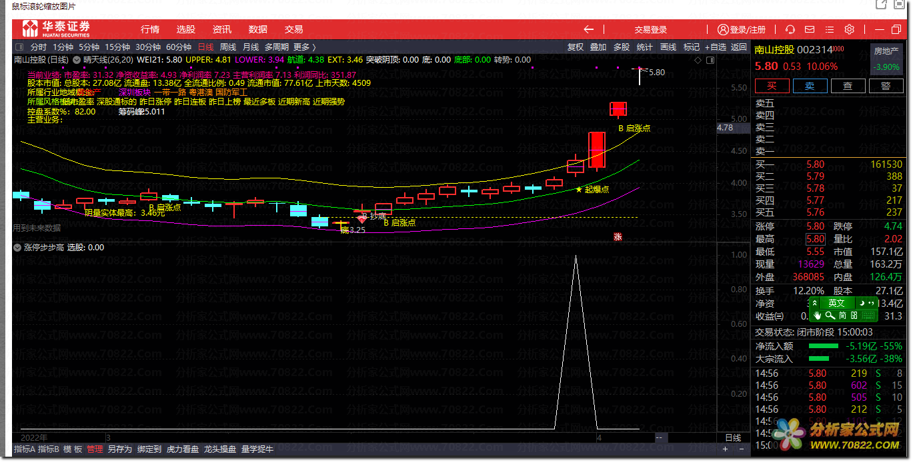The image size is (913, 462).
Task: Click the 起爆点 star marker on the chart
Action: tap(579, 189)
